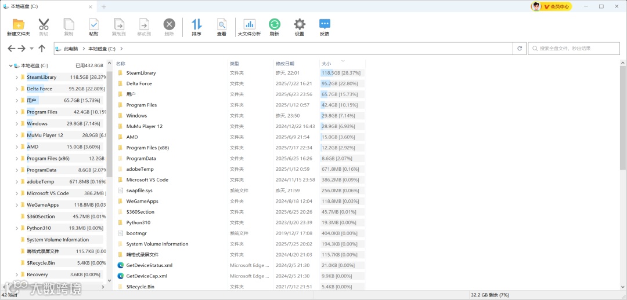Viewport: 627px width, 300px height.
Task: Select Python310 in the left tree
Action: point(39,228)
